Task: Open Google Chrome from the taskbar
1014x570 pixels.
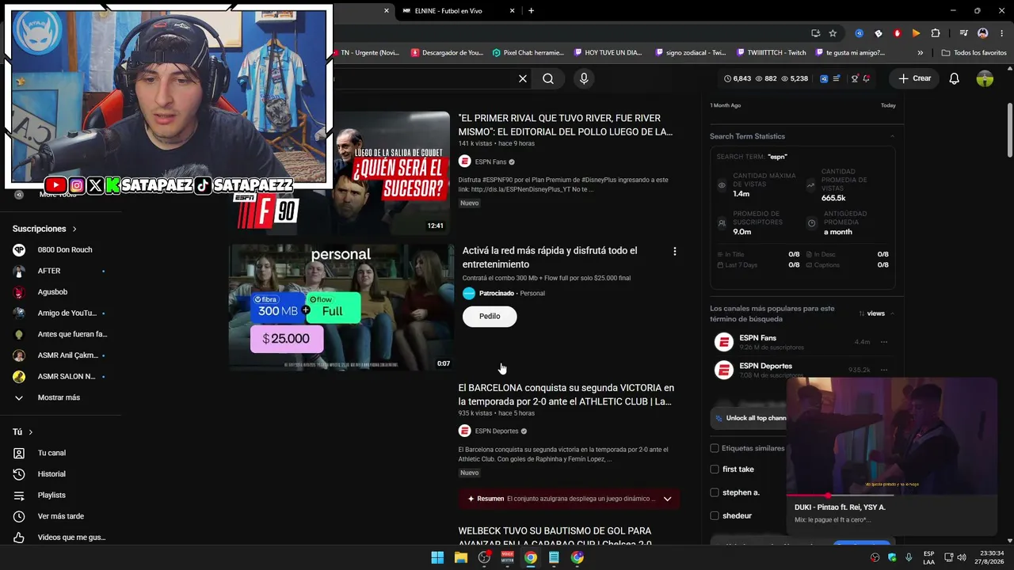Action: pos(531,557)
